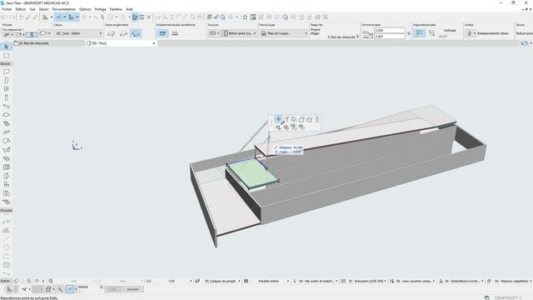Select the Shell tool in toolbox
Image resolution: width=533 pixels, height=300 pixels.
6,150
